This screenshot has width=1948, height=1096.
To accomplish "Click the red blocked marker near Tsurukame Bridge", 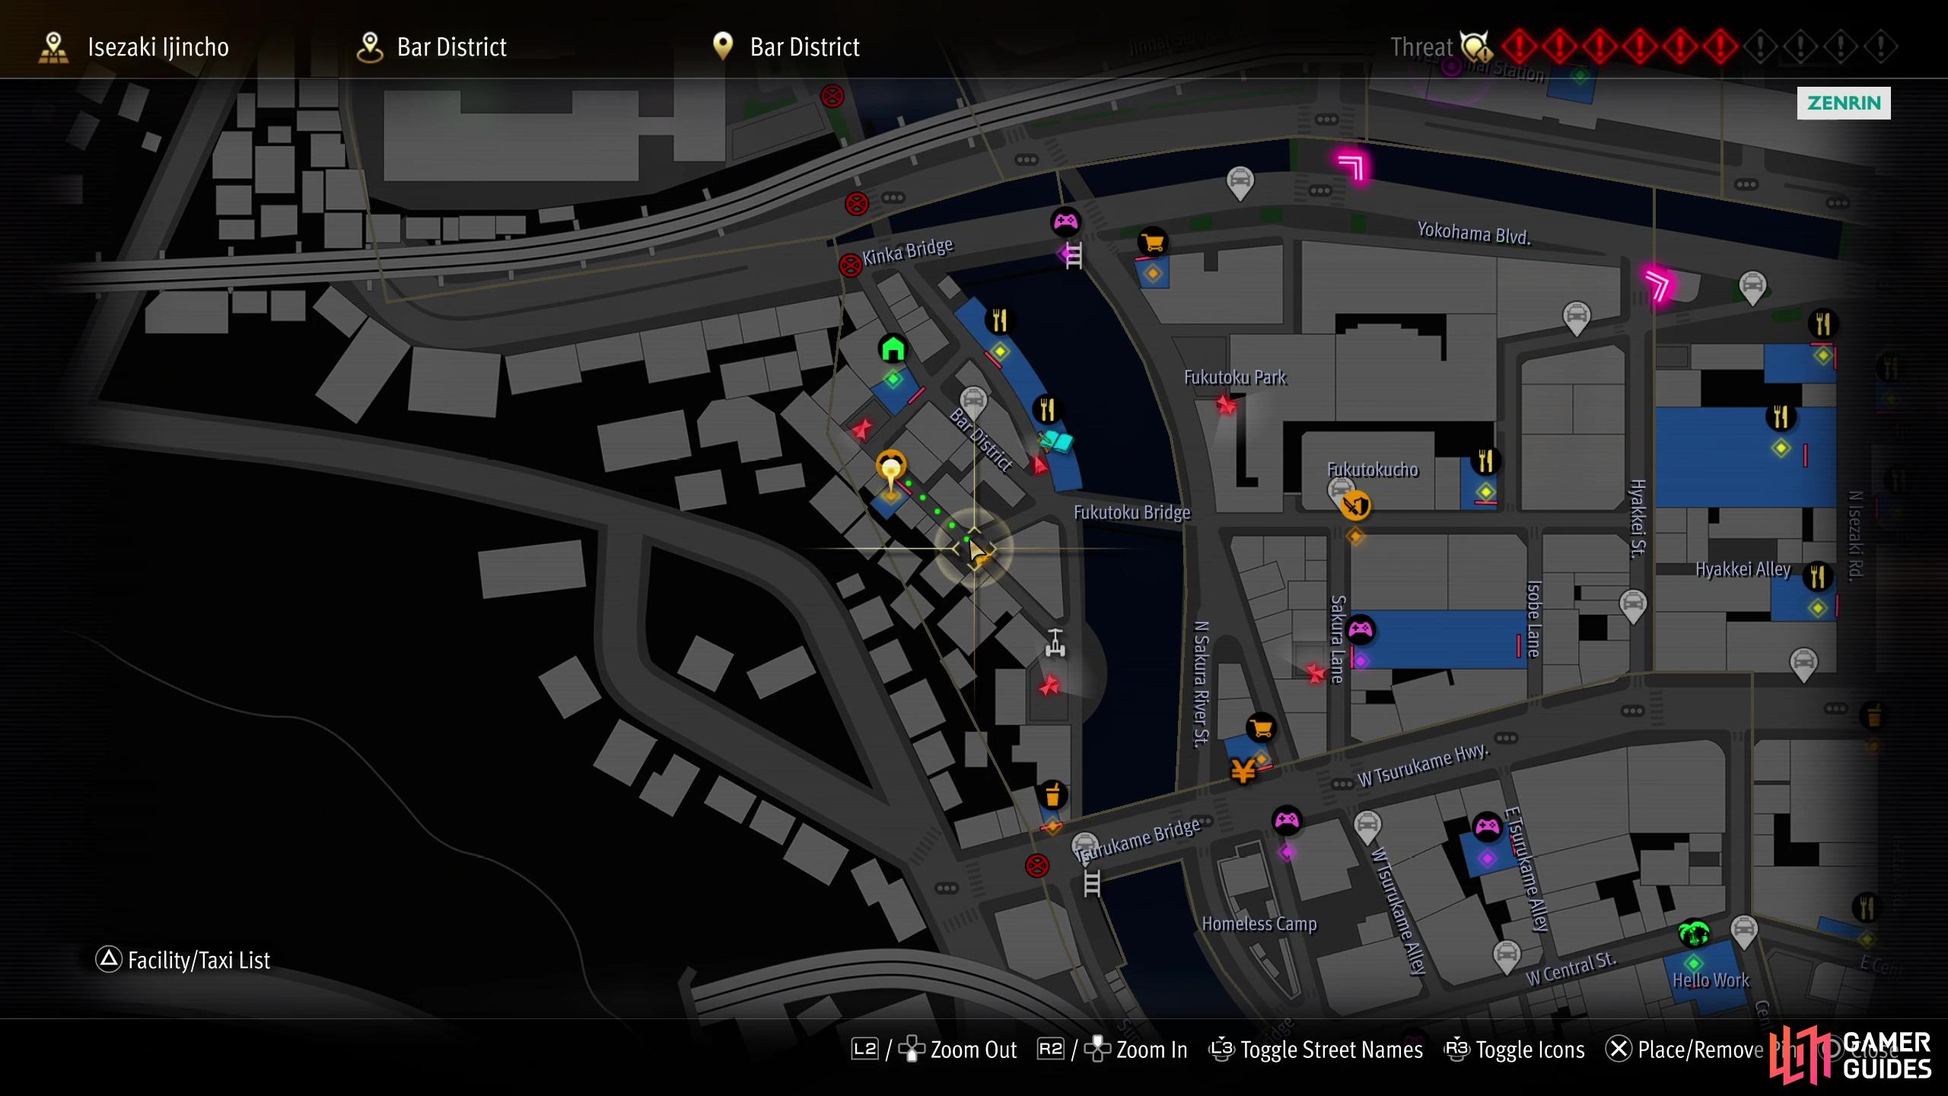I will (1037, 865).
